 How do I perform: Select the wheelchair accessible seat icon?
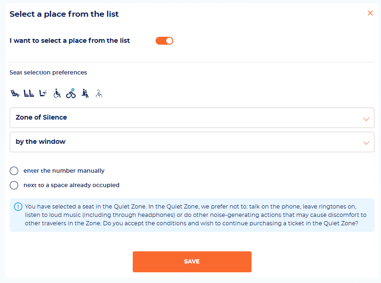[x=57, y=94]
